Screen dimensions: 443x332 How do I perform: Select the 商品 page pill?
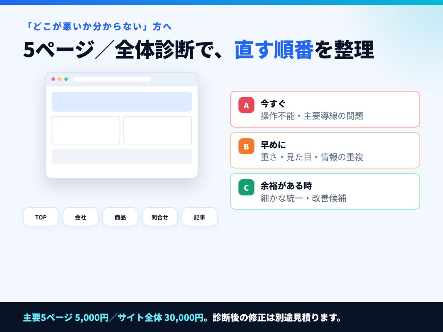120,217
